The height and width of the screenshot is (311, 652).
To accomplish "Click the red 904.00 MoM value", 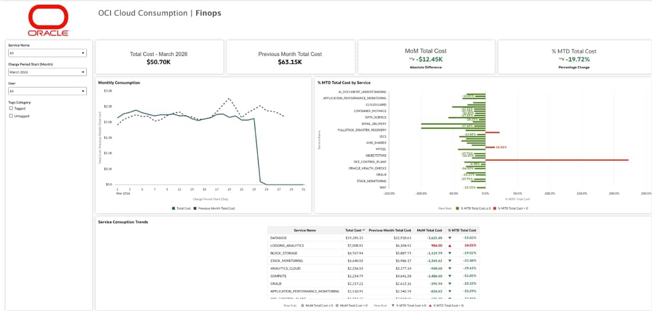I will tap(437, 245).
